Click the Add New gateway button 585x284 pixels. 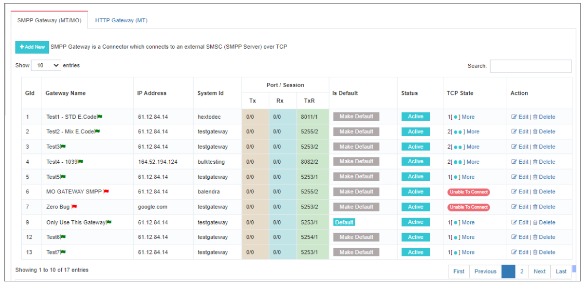point(32,47)
